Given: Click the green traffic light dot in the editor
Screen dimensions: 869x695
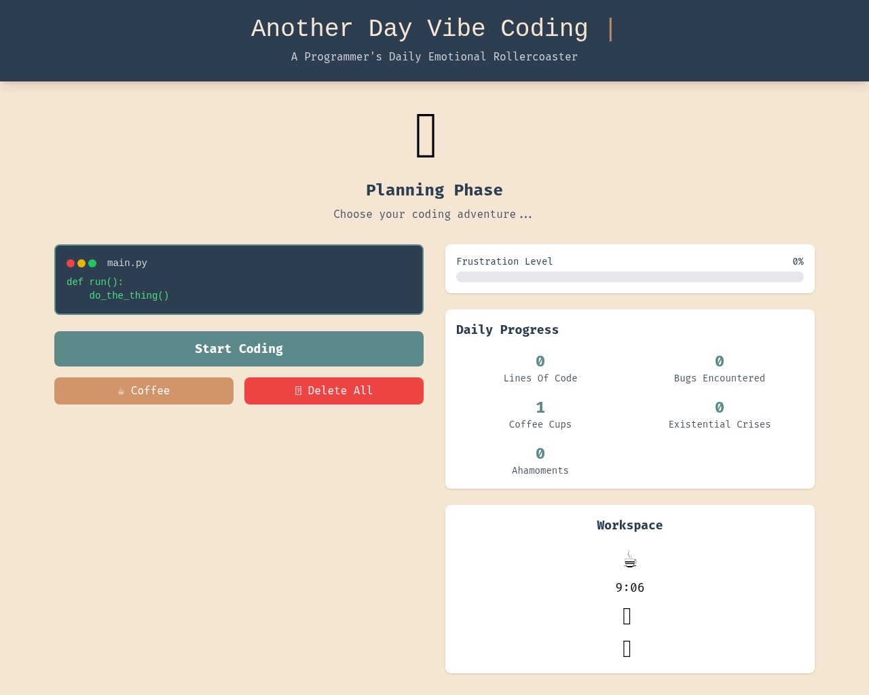Looking at the screenshot, I should (x=93, y=263).
